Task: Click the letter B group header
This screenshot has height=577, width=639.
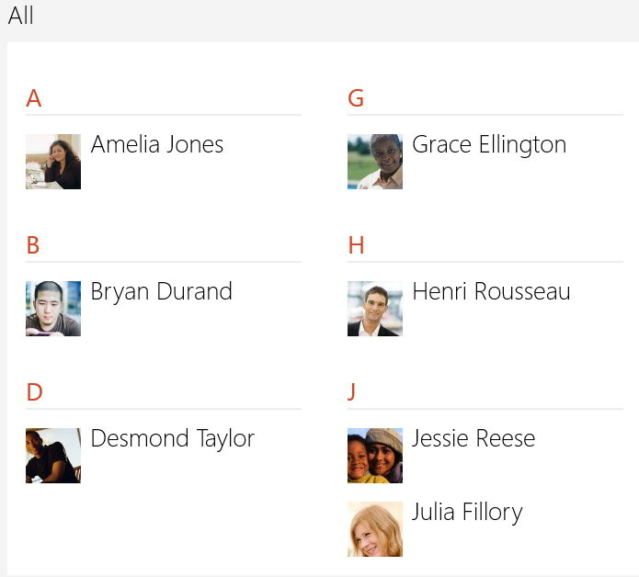Action: tap(33, 245)
